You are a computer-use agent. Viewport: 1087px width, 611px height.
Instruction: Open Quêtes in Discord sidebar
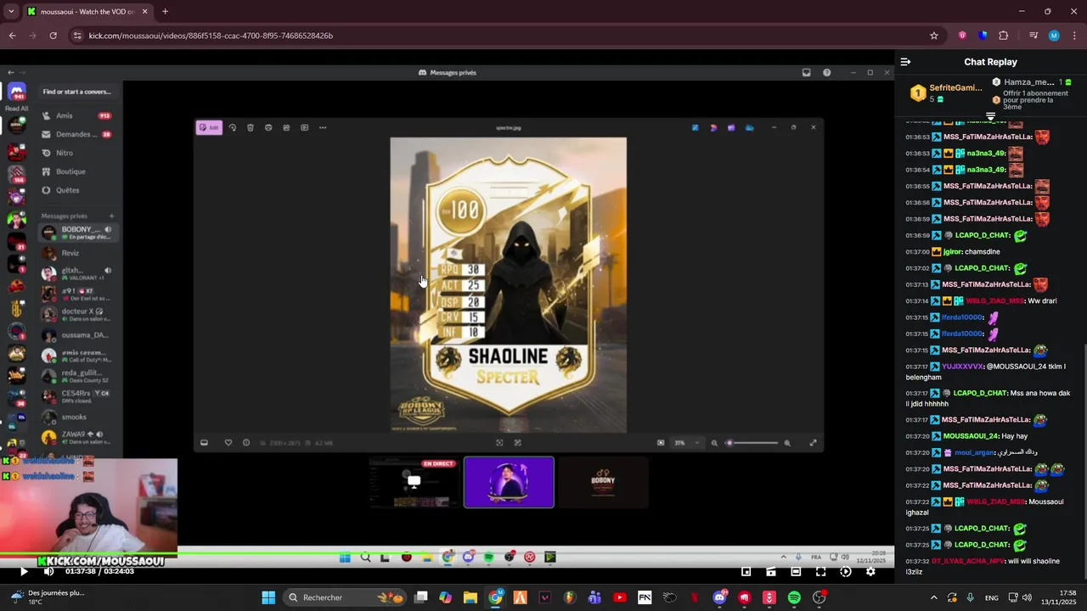point(77,190)
